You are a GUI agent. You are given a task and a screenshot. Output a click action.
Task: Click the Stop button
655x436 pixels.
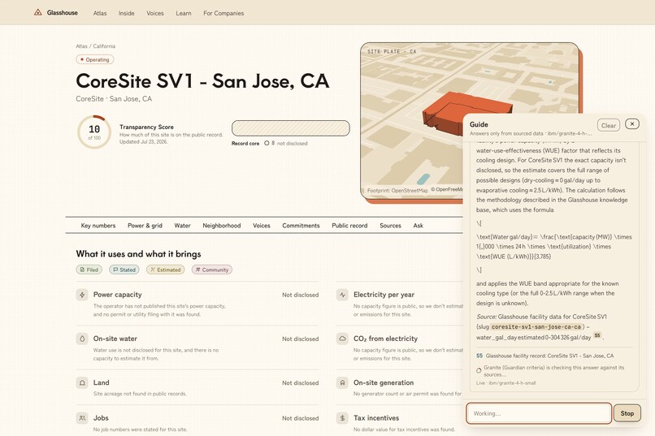click(627, 413)
